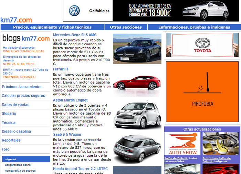Open Mercedes-Benz SLS AMG article title
Image resolution: width=241 pixels, height=174 pixels.
coord(75,35)
